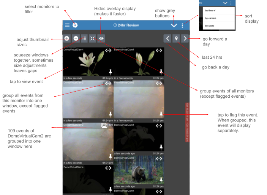Open the hamburger side menu

(67, 25)
